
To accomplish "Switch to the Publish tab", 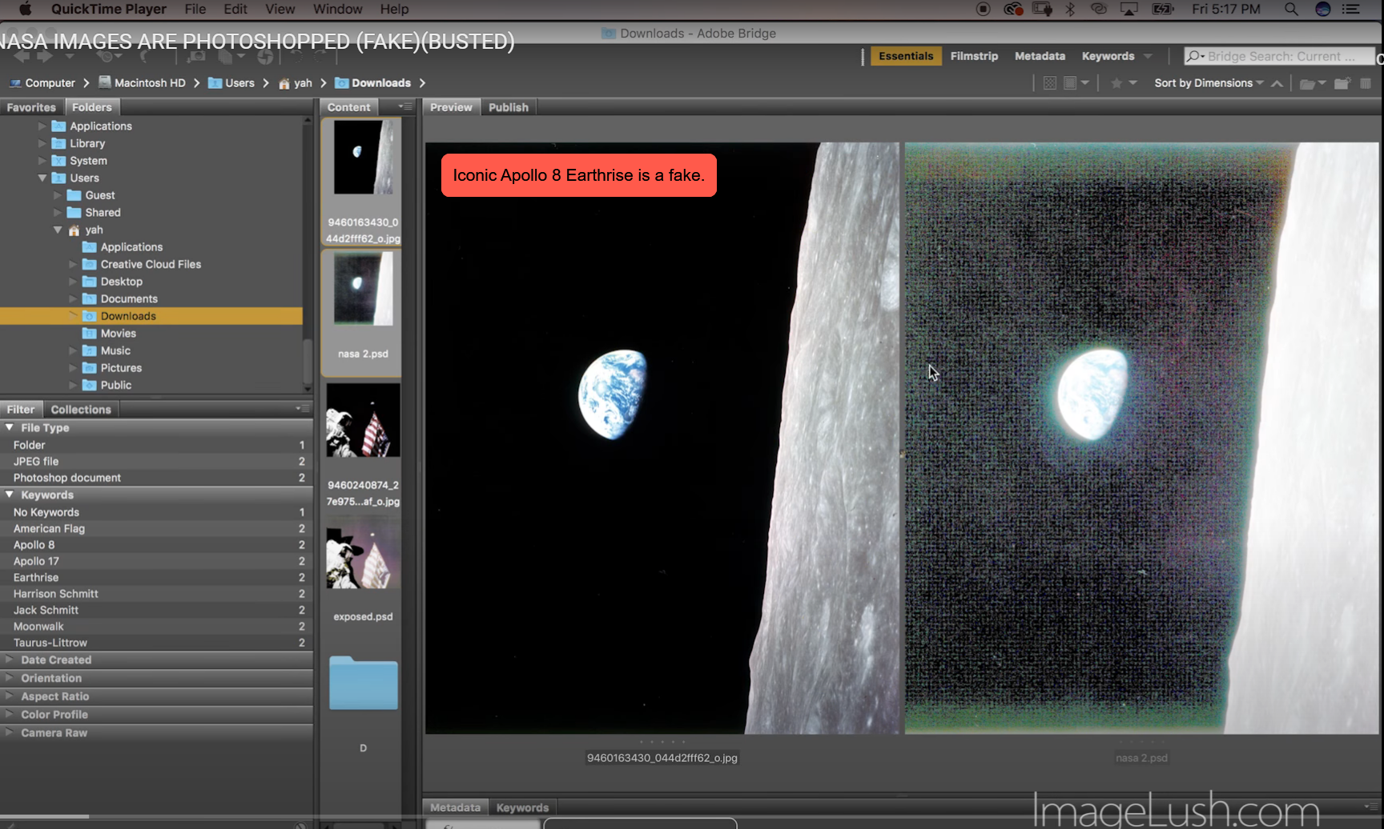I will coord(509,107).
